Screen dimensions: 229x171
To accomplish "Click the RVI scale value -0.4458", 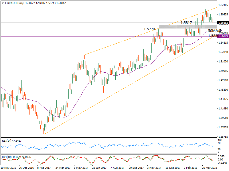I will pyautogui.click(x=222, y=163).
